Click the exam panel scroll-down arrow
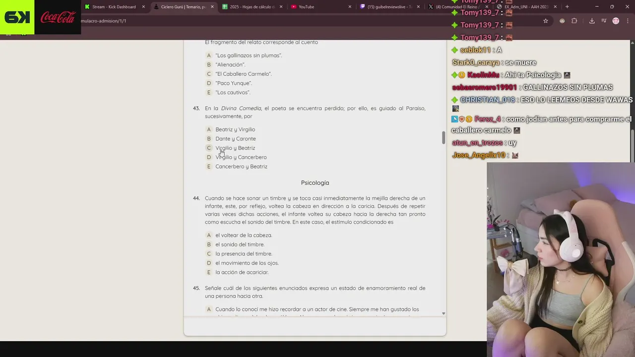 tap(444, 313)
